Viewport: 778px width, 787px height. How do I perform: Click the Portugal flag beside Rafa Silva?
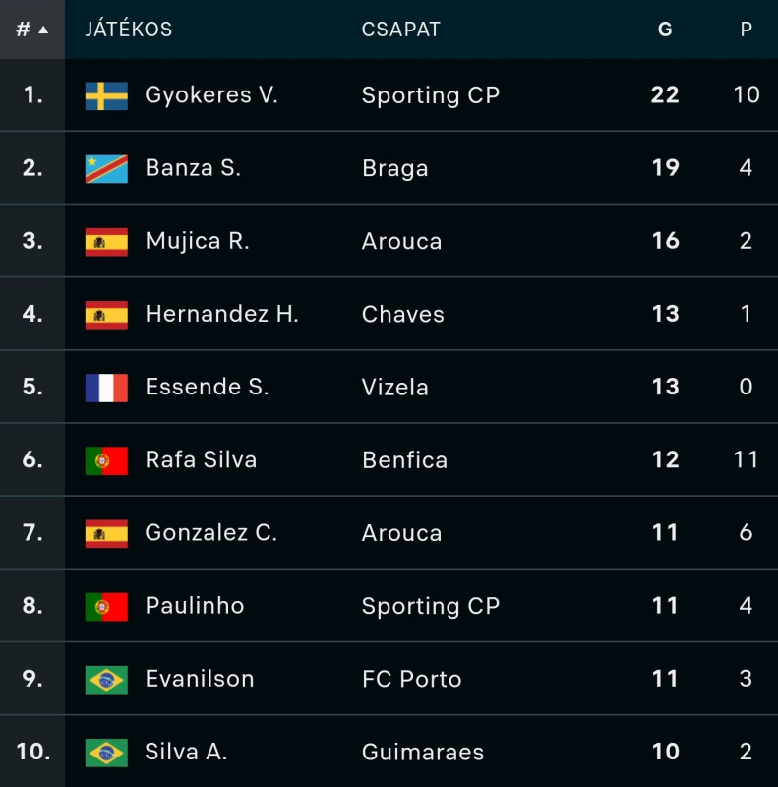106,460
